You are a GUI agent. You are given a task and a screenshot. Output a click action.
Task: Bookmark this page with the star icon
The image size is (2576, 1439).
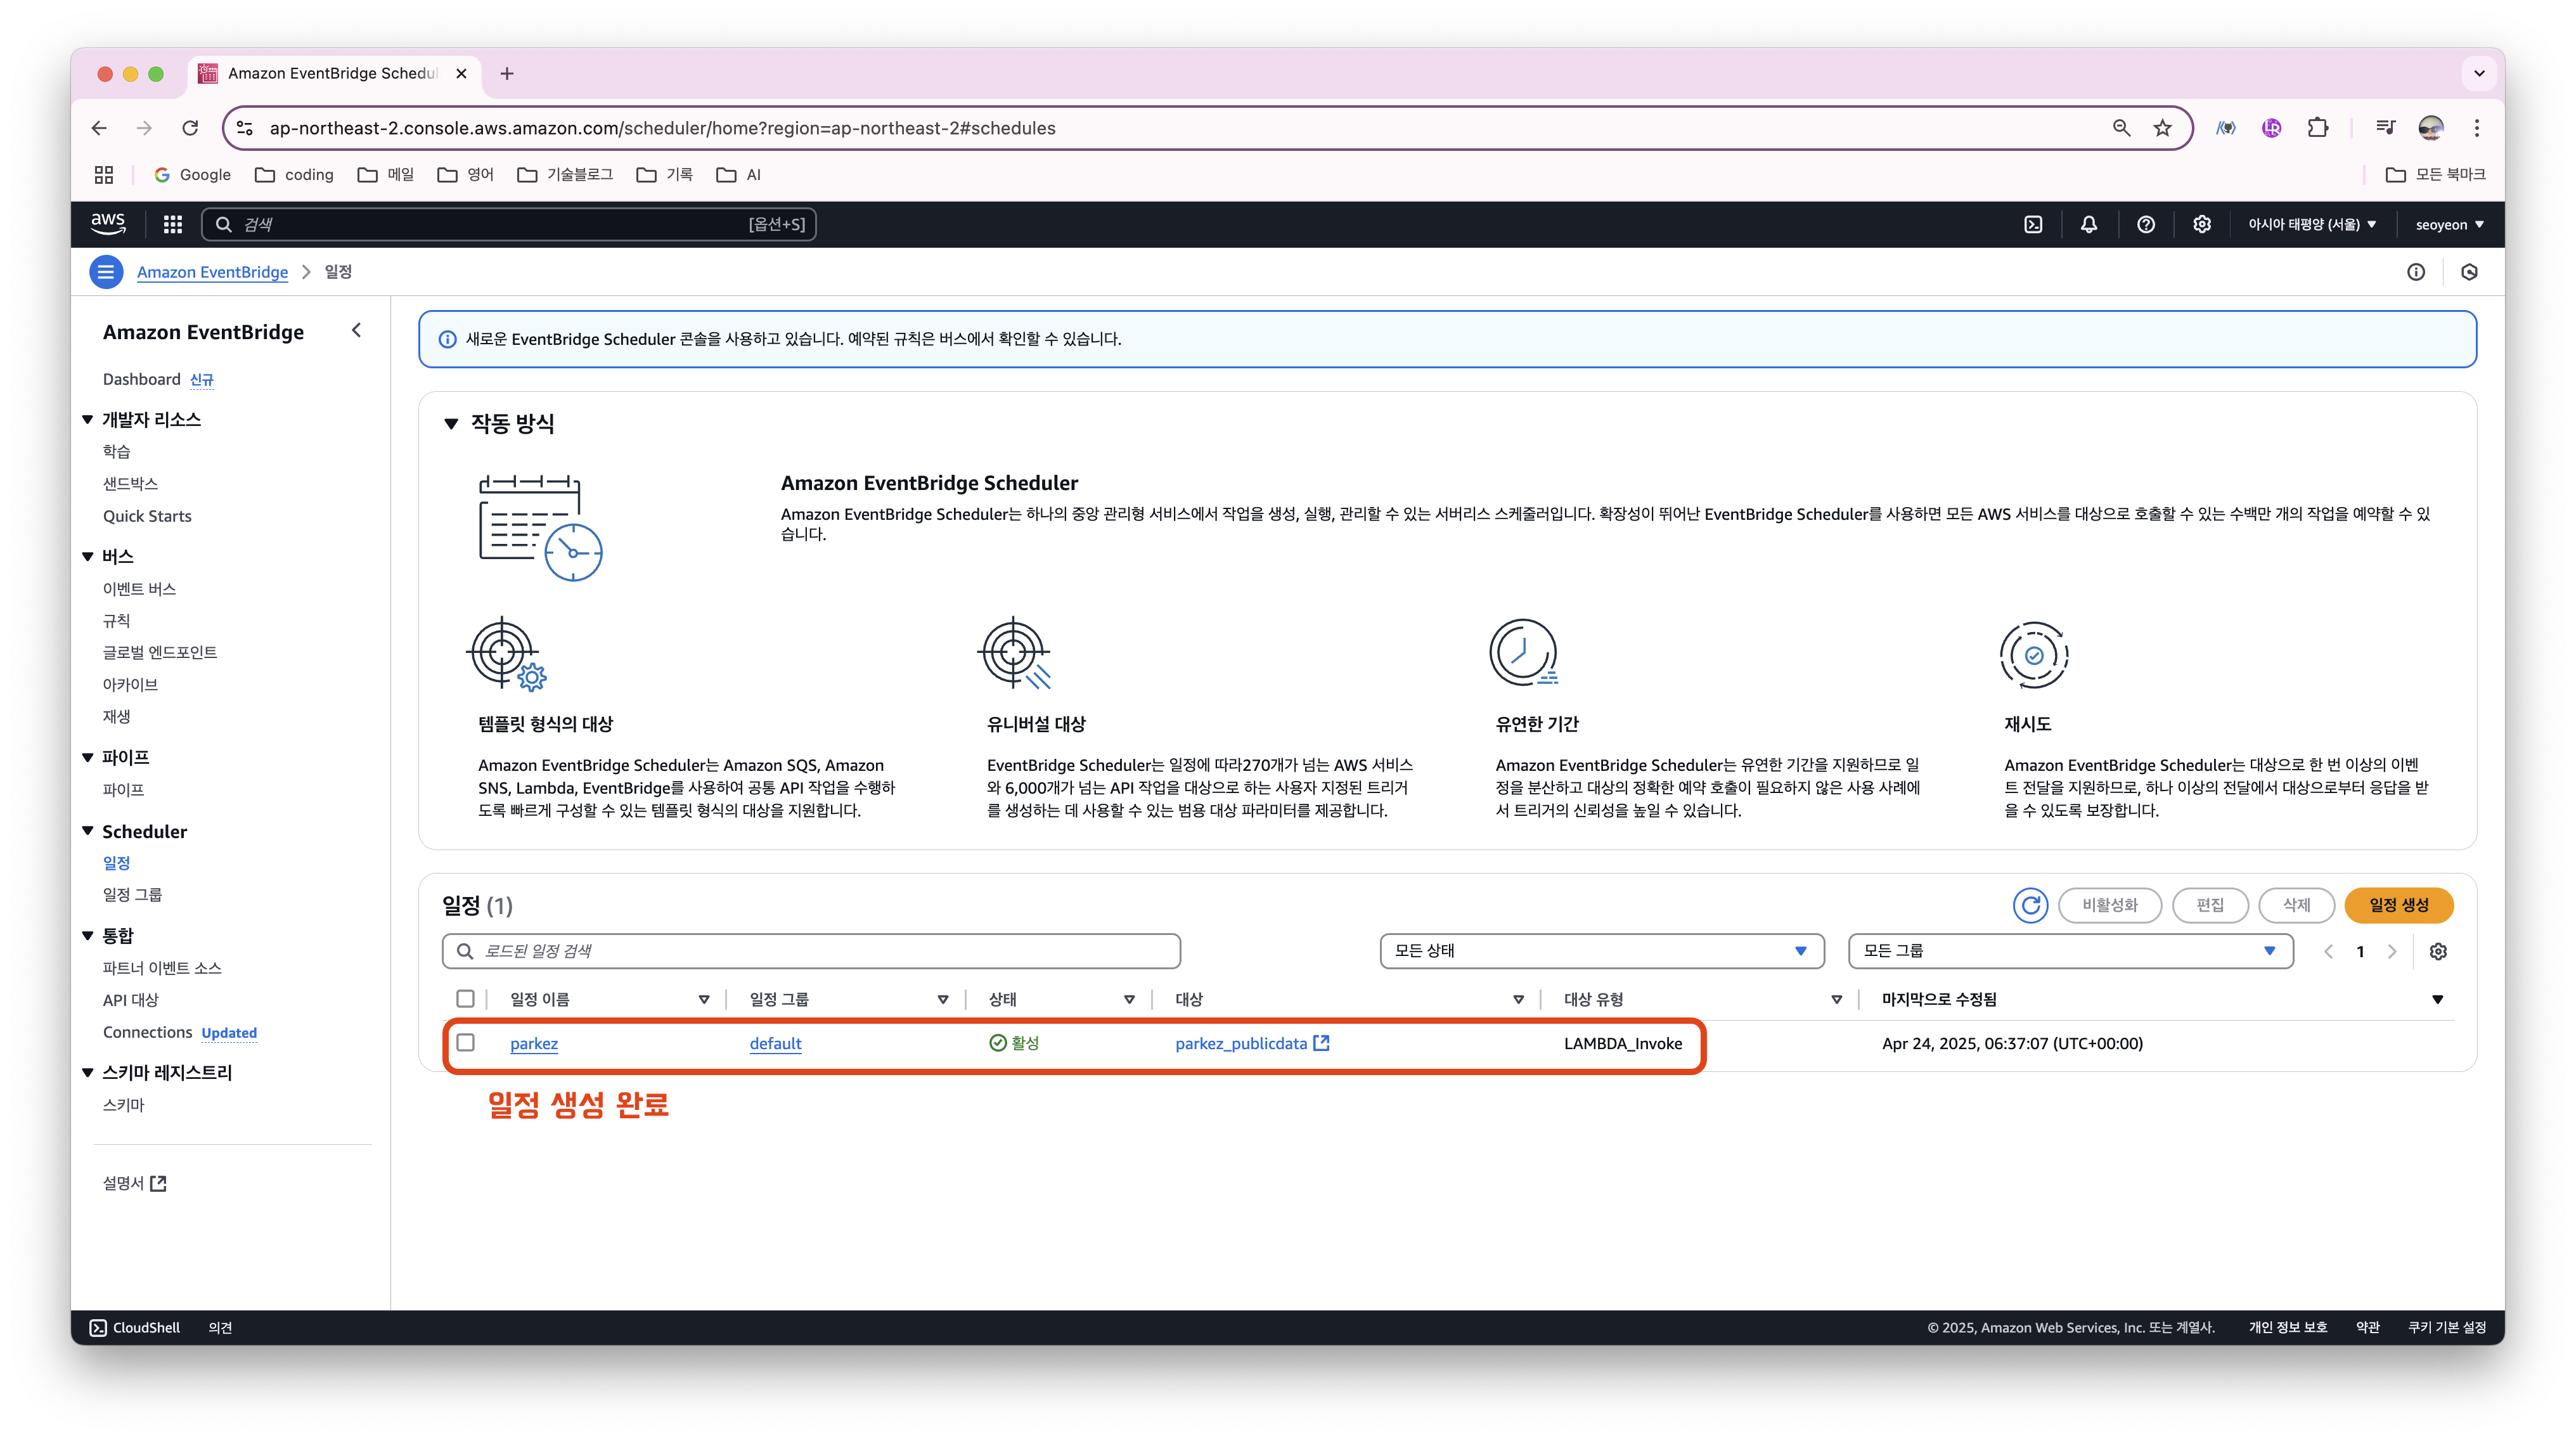[2163, 128]
